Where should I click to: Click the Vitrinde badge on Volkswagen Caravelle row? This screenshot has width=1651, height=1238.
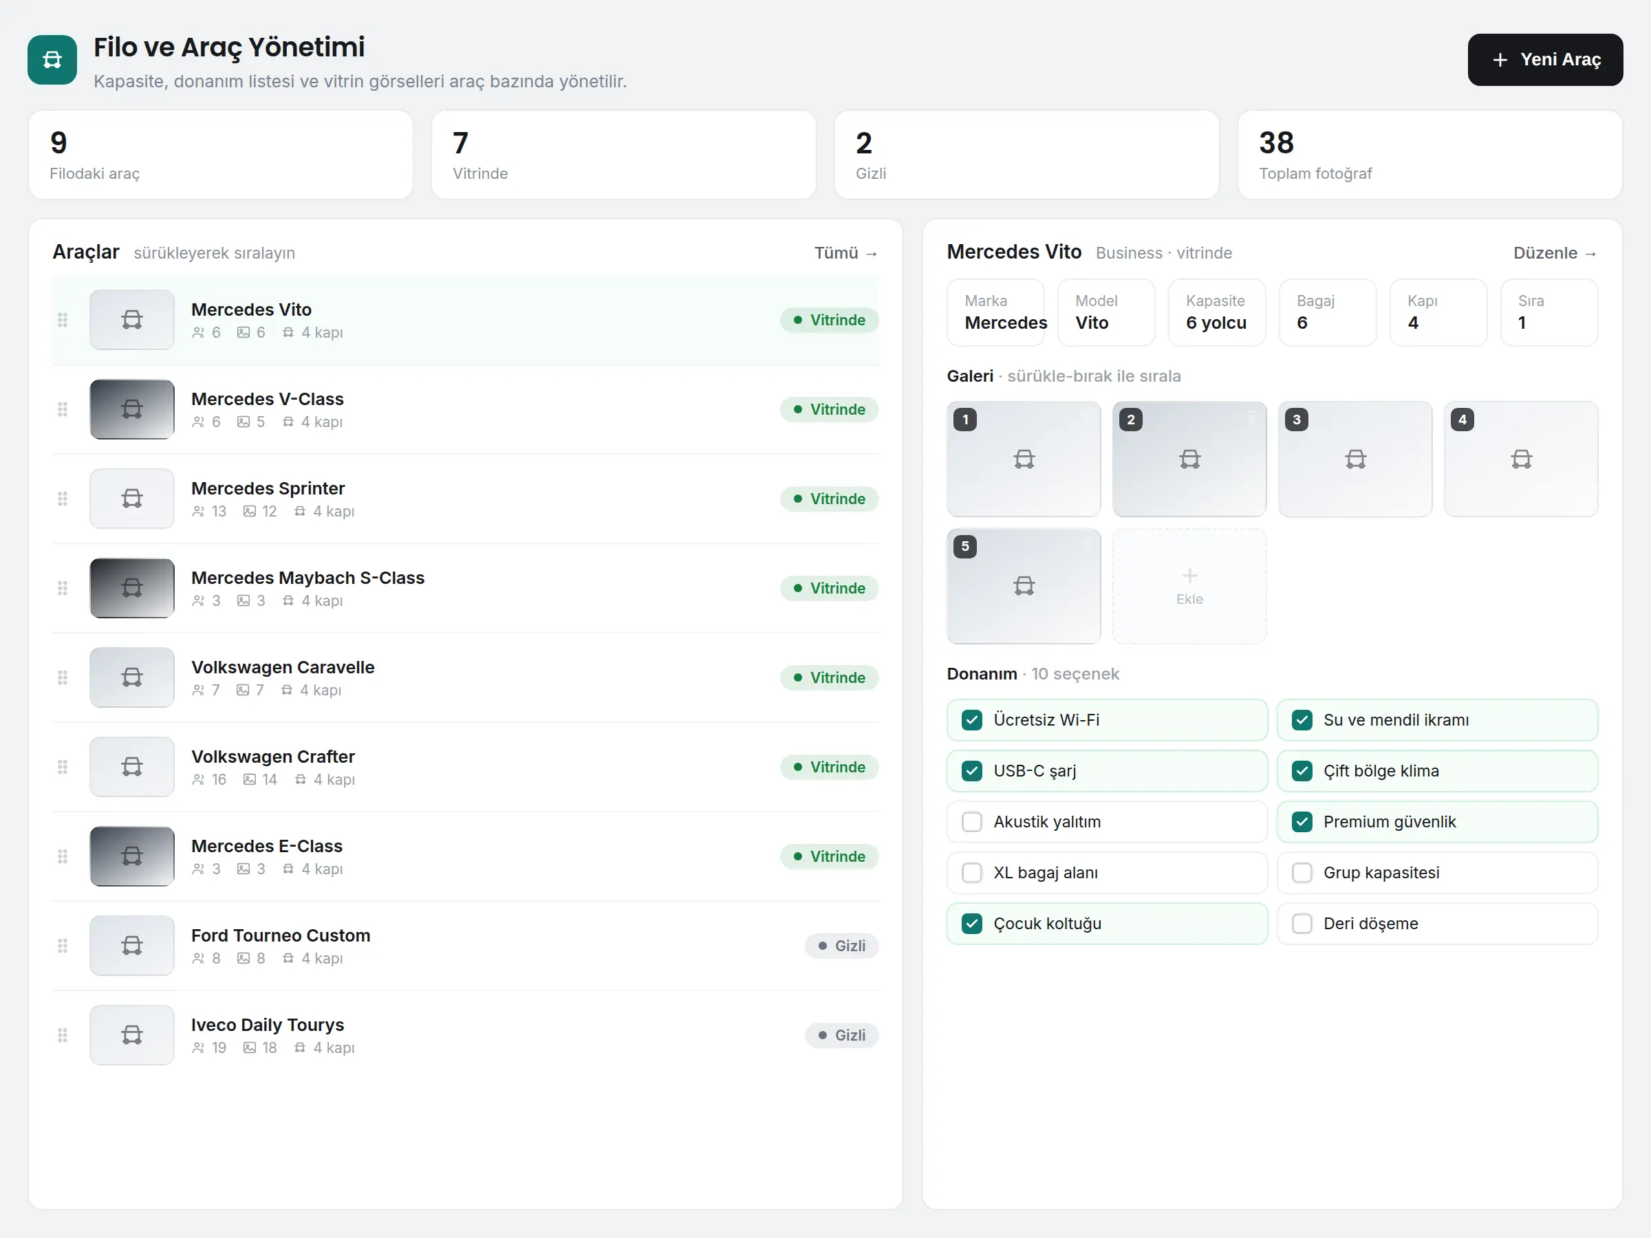(829, 677)
